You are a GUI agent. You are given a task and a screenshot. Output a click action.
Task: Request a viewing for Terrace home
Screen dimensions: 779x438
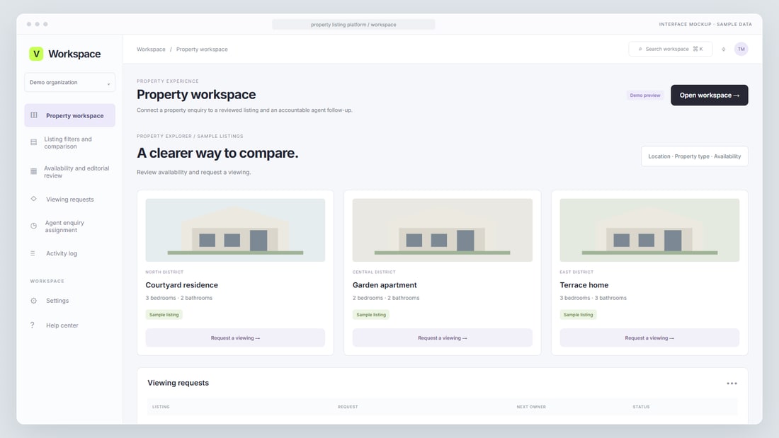pyautogui.click(x=649, y=338)
